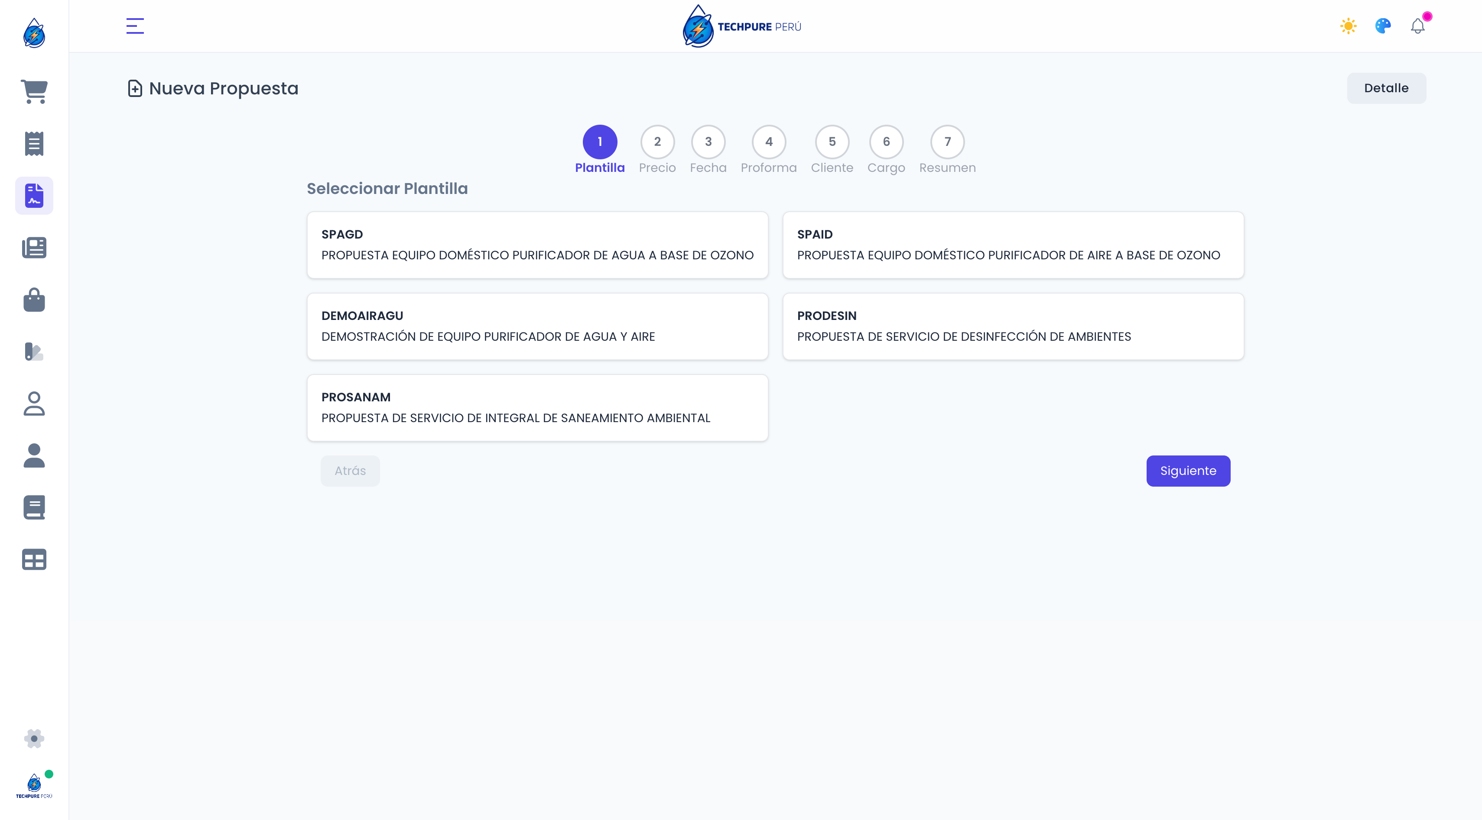Click the color swatchbook sidebar icon
Viewport: 1482px width, 820px height.
point(34,352)
